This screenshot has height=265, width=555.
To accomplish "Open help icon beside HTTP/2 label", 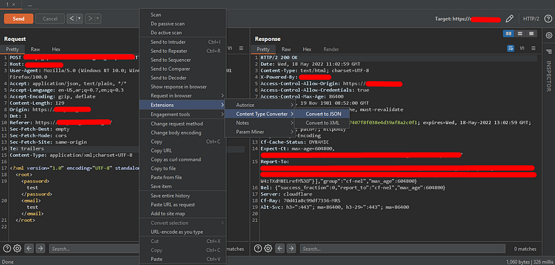I will pyautogui.click(x=547, y=19).
